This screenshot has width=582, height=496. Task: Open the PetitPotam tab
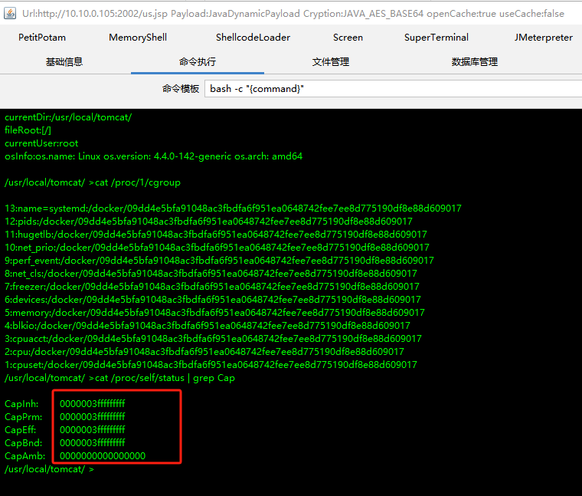click(x=44, y=38)
